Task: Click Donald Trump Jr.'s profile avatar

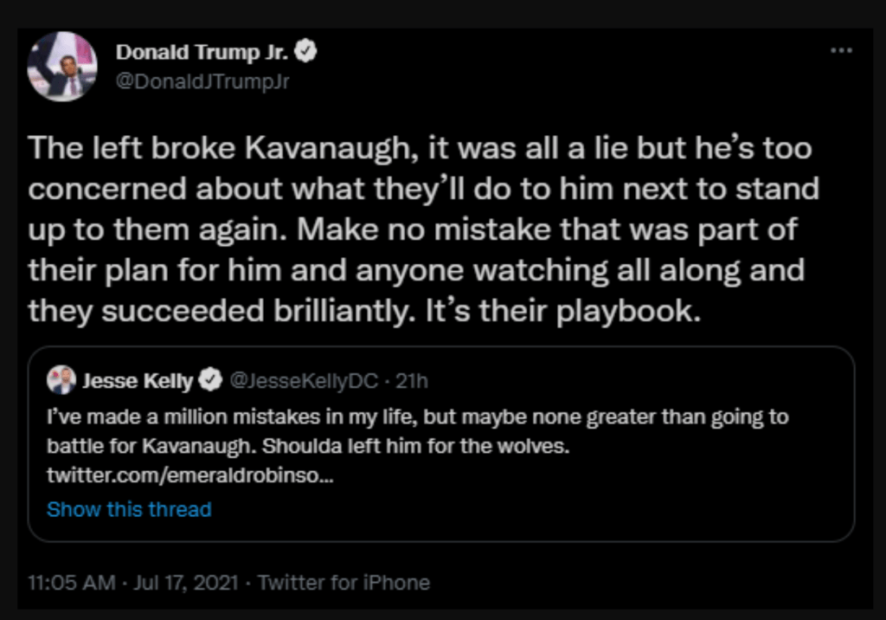Action: click(x=62, y=67)
